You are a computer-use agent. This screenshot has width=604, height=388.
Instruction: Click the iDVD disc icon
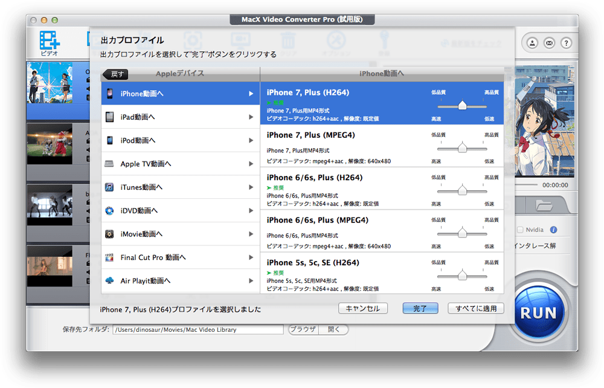109,210
